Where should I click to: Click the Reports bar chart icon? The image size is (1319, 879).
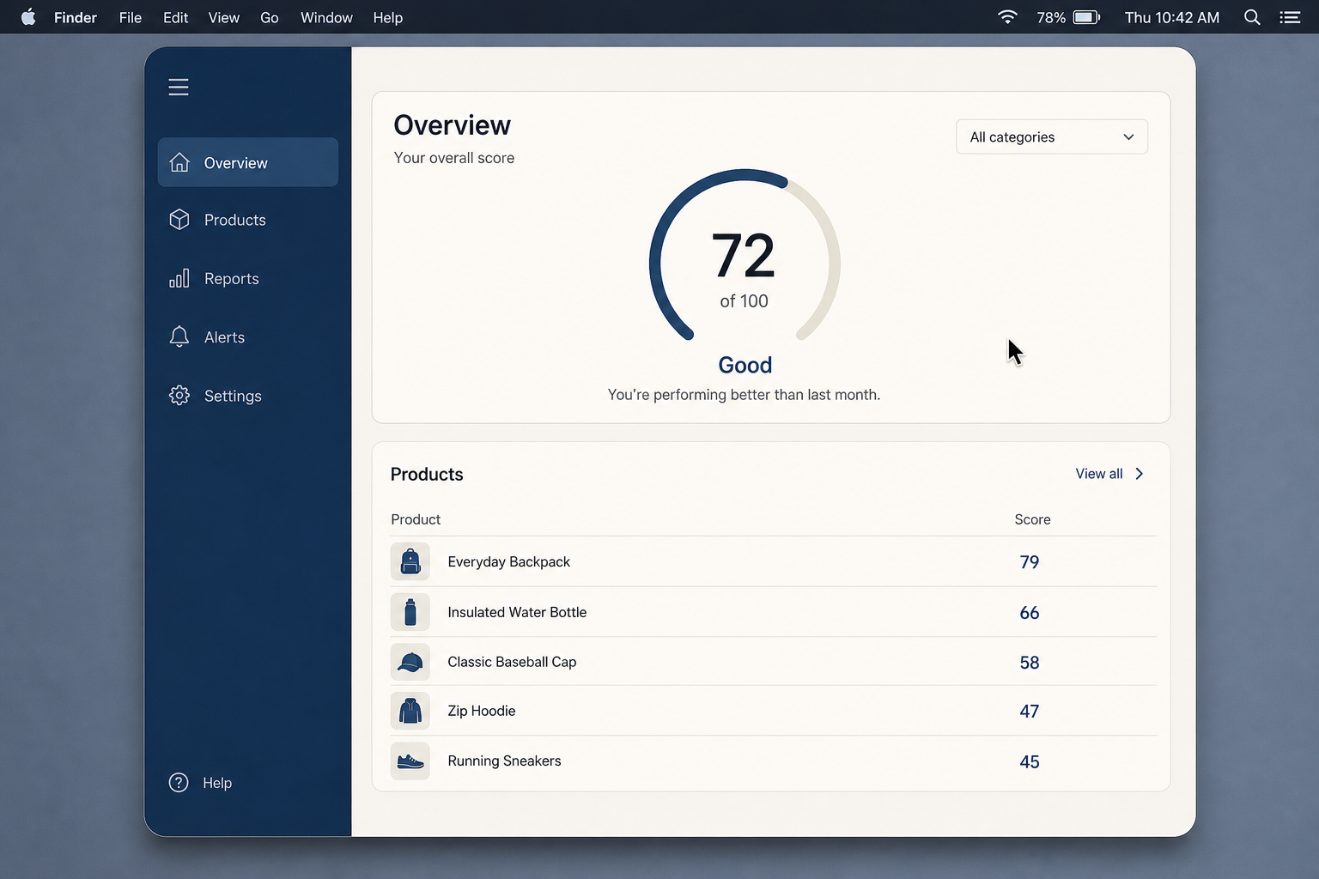[x=179, y=278]
